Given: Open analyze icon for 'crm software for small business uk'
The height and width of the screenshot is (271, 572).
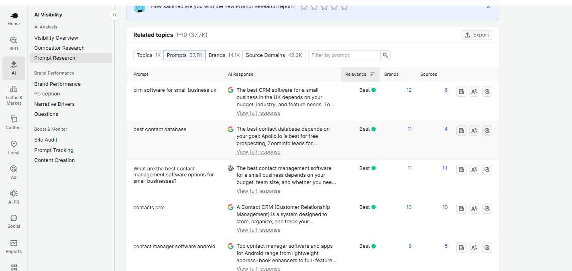Looking at the screenshot, I should point(487,92).
